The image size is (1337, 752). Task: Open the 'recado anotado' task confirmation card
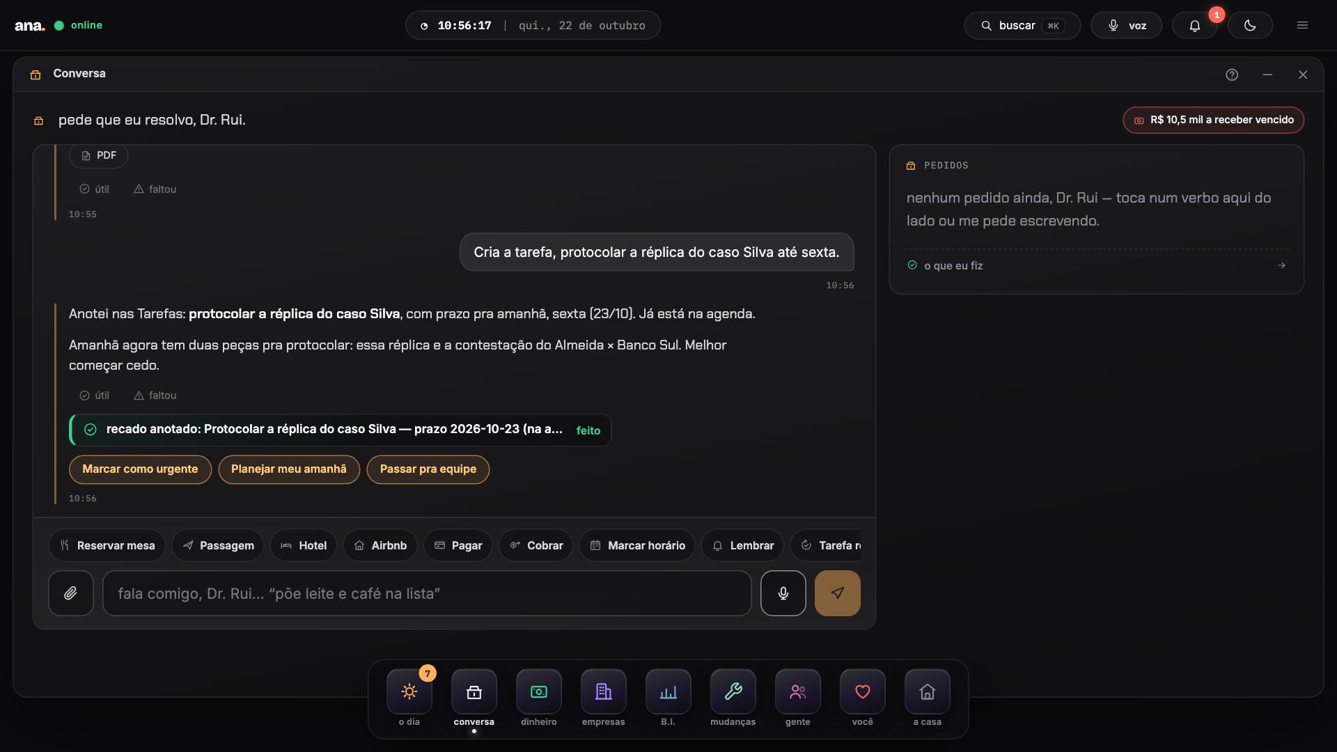(x=341, y=430)
